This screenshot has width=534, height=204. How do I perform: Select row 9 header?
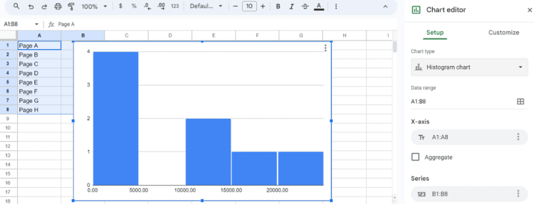8,119
